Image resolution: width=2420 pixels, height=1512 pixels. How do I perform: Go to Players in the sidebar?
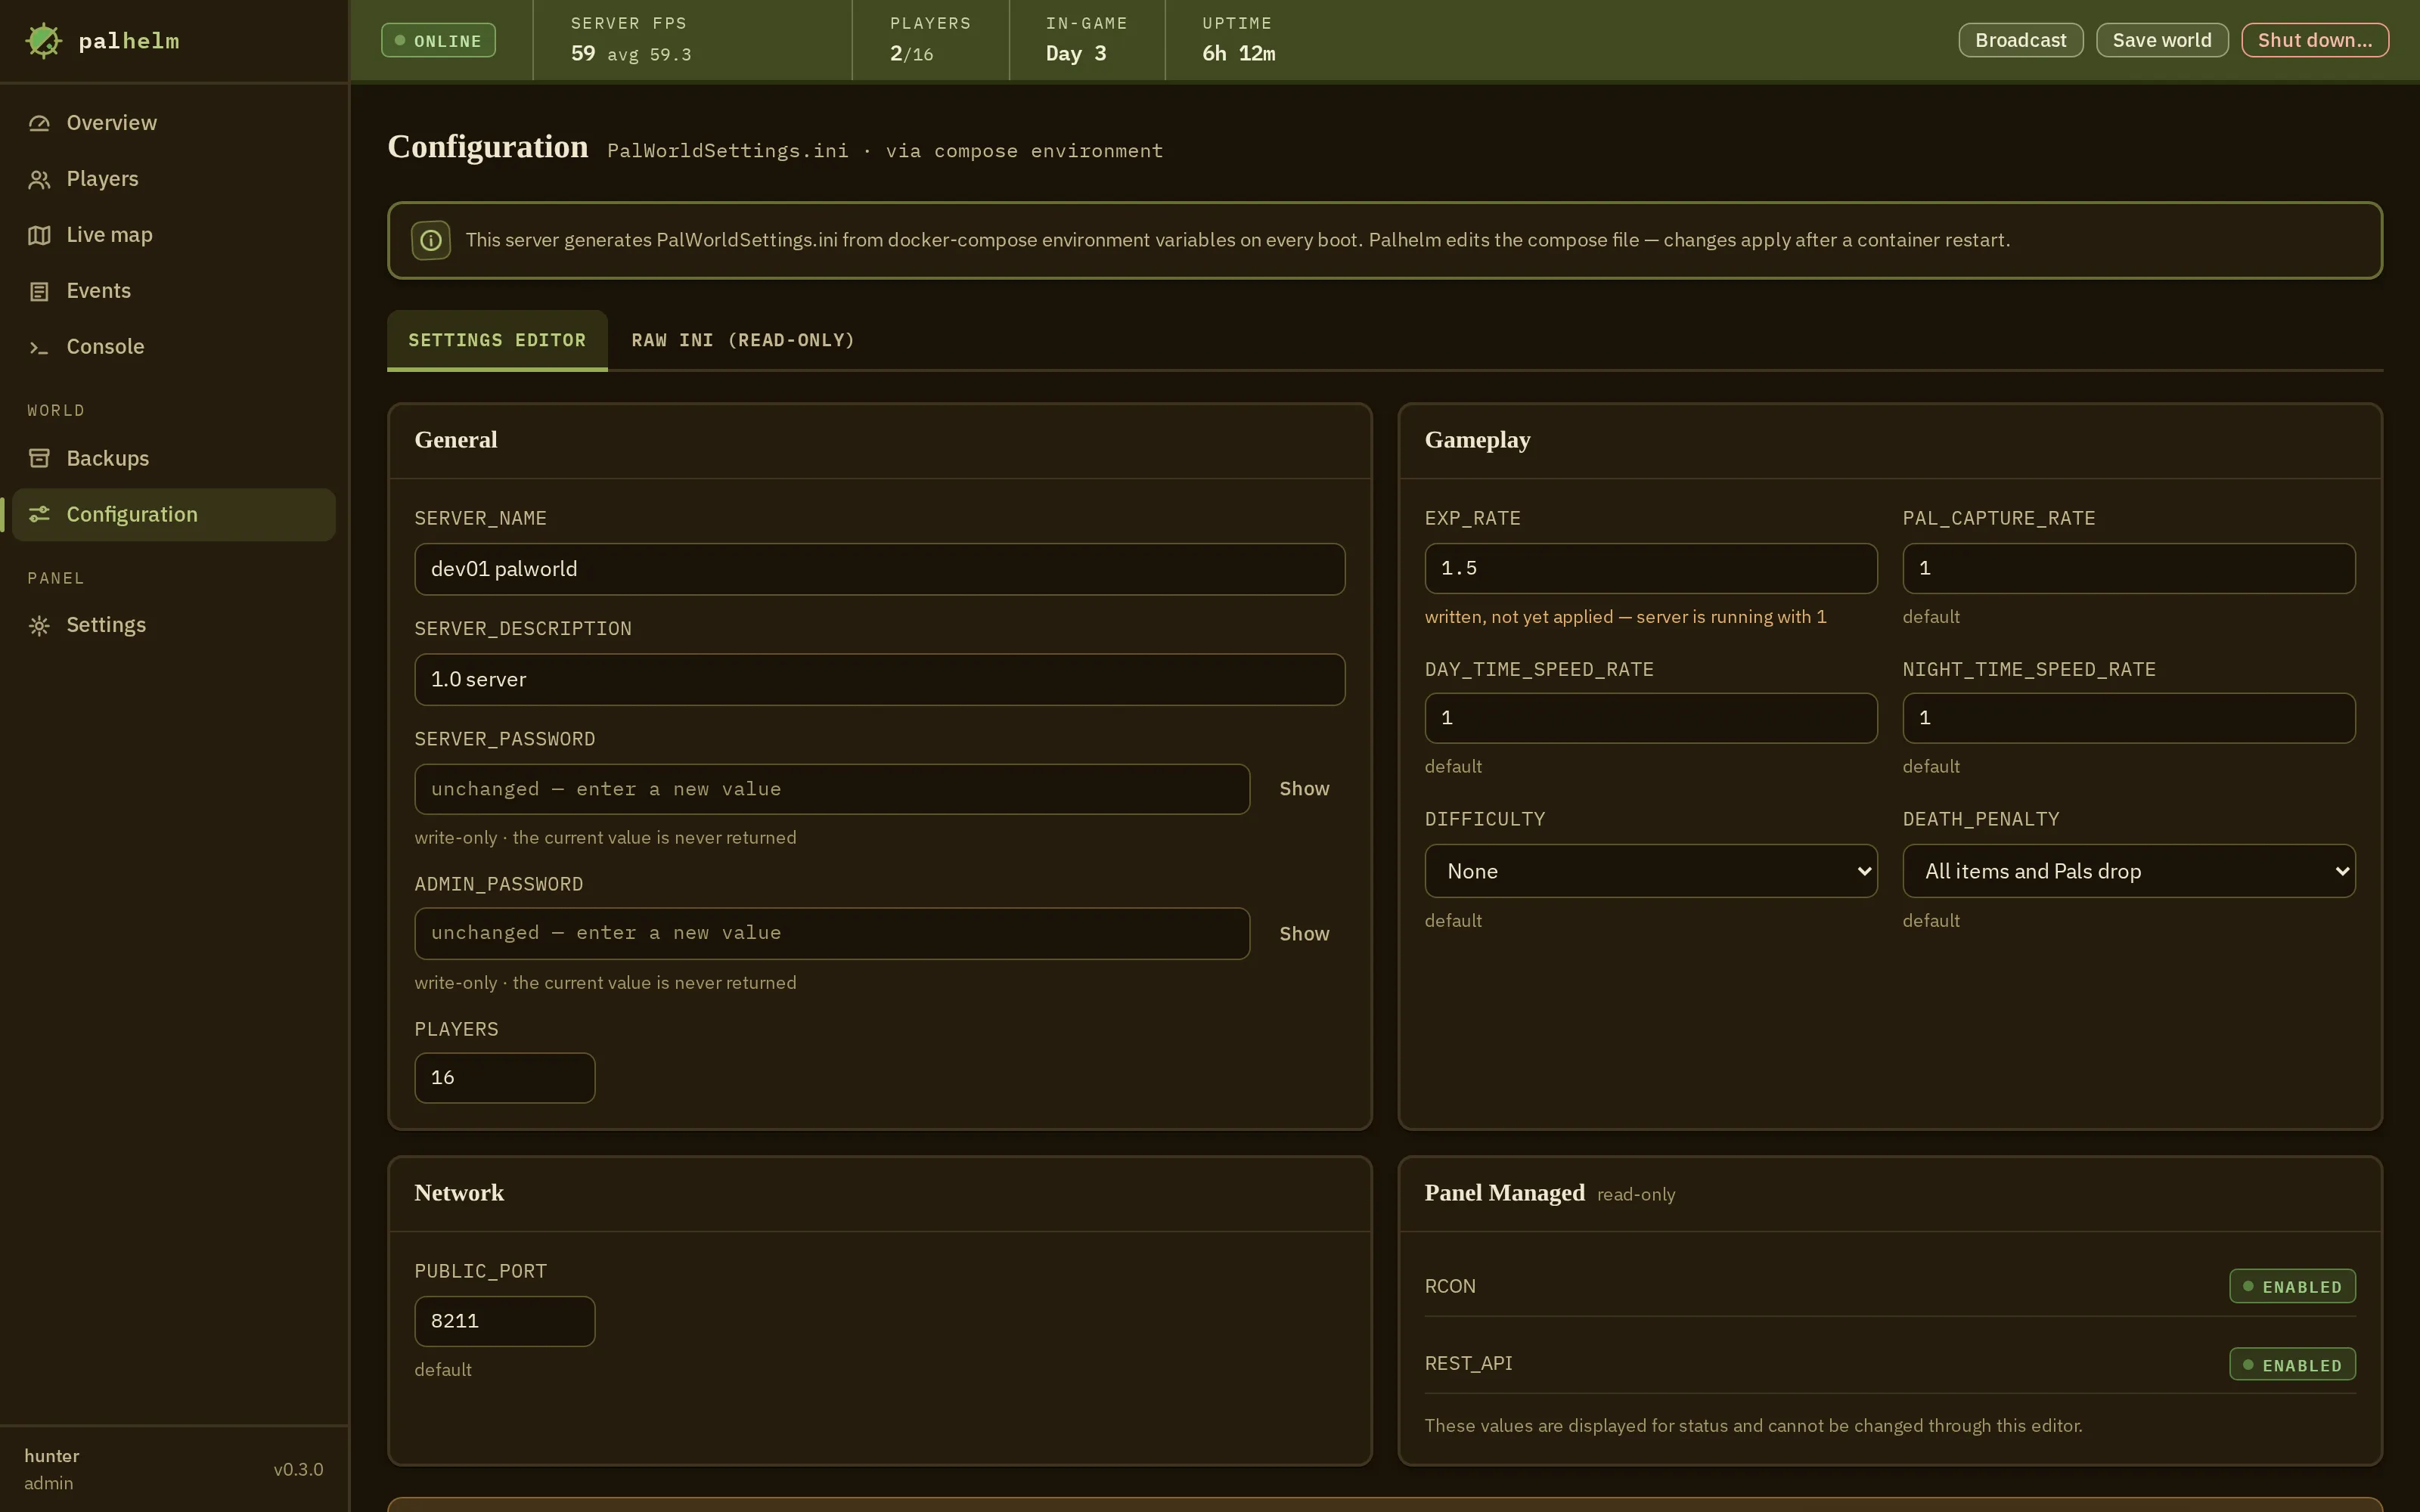pos(174,179)
